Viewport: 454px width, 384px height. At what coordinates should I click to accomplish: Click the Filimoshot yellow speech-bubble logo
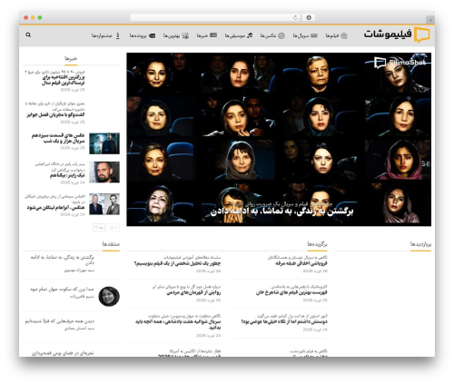[x=422, y=34]
